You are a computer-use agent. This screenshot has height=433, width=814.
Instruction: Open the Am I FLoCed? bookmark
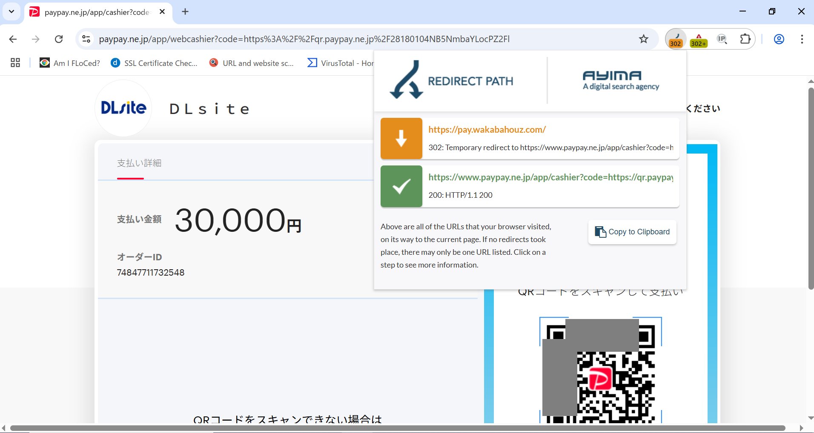click(x=70, y=63)
